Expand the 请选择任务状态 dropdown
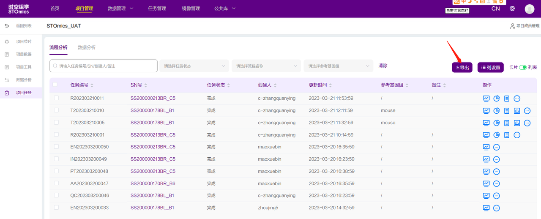541x219 pixels. click(194, 66)
